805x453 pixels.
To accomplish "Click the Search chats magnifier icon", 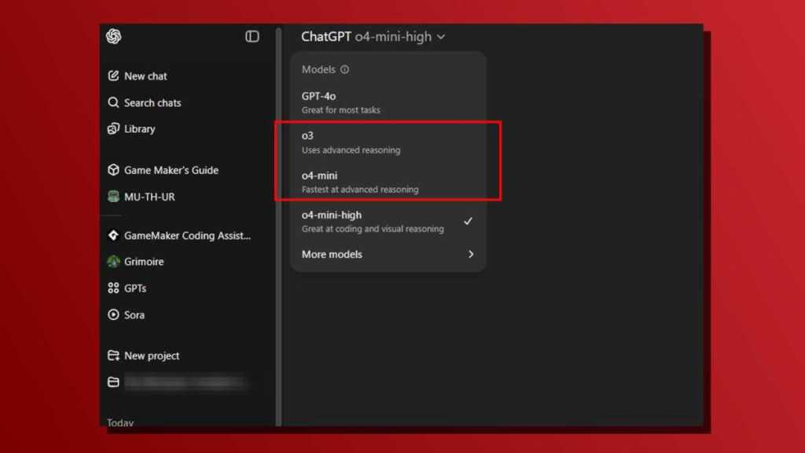I will [x=113, y=102].
